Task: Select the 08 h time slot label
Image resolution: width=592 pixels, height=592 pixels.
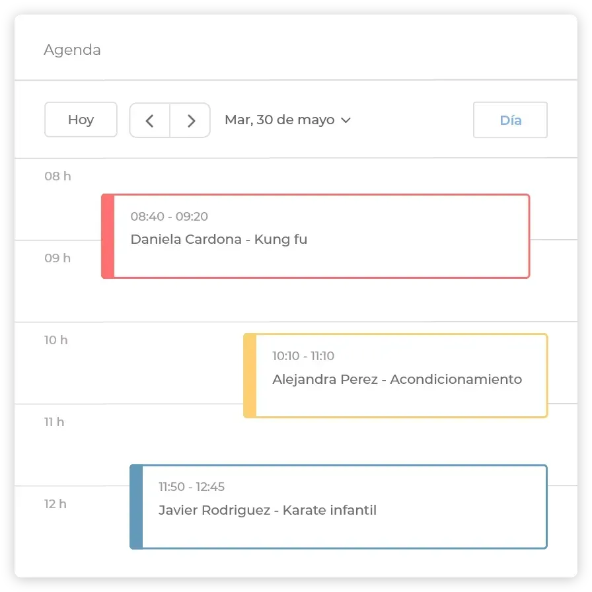Action: click(x=57, y=176)
